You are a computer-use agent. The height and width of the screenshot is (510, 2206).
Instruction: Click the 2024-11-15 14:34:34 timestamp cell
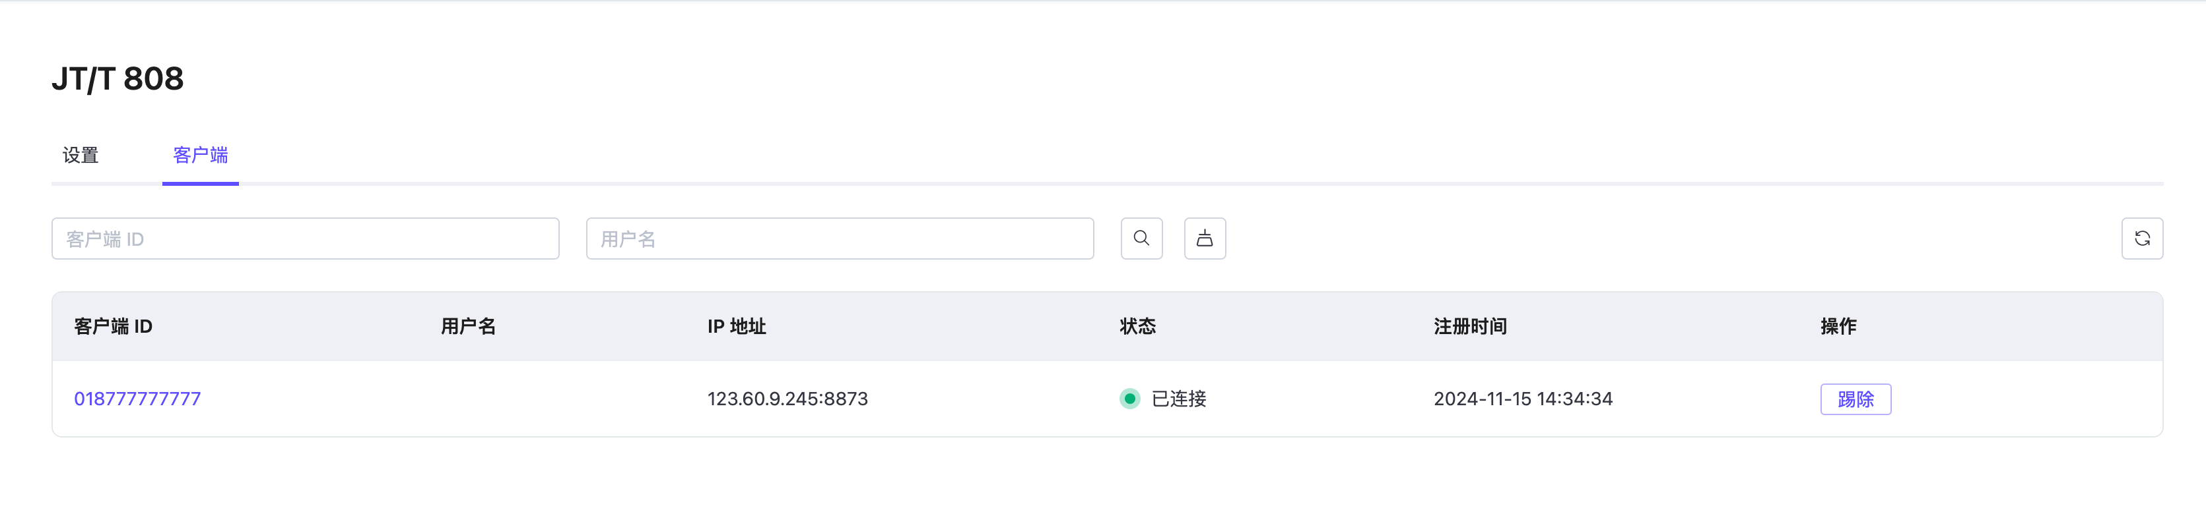(x=1523, y=399)
